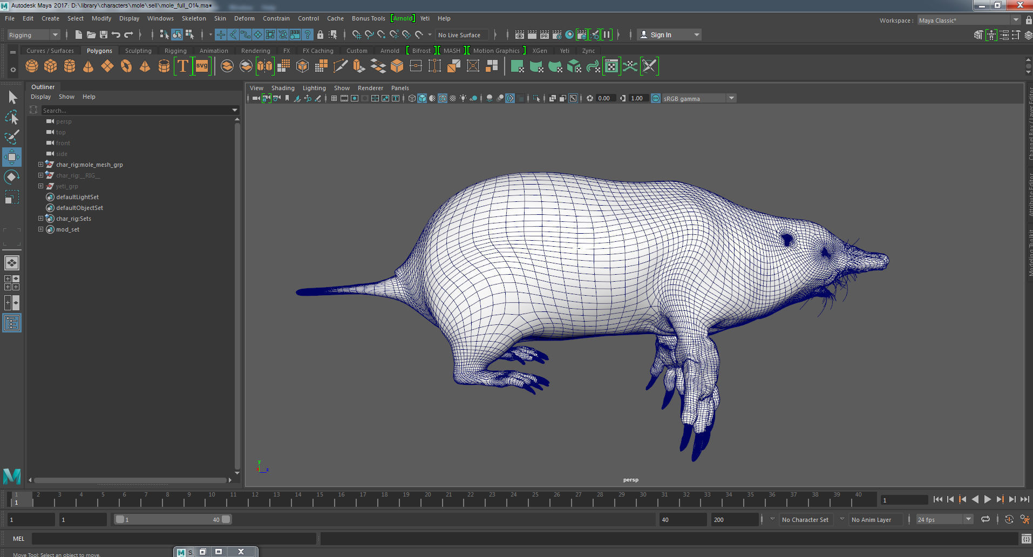Viewport: 1033px width, 557px height.
Task: Click the SVG import shelf icon
Action: click(x=202, y=66)
